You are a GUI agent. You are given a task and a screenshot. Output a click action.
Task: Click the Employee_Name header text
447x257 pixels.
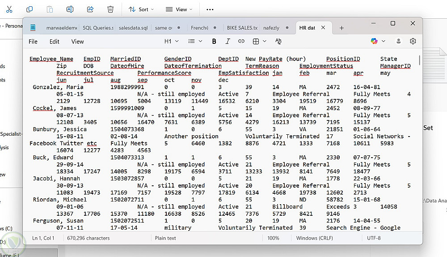tap(51, 59)
